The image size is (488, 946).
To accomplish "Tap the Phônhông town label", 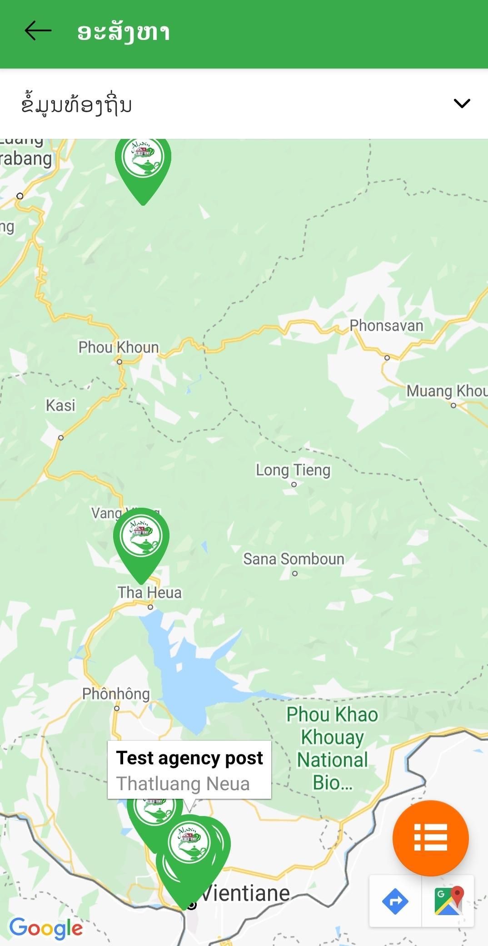I will coord(116,693).
